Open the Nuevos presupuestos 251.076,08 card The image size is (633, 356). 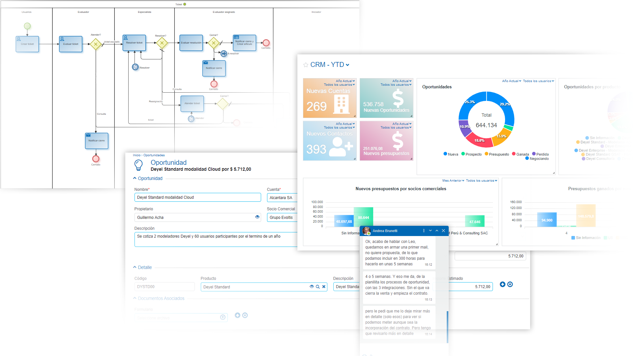386,141
